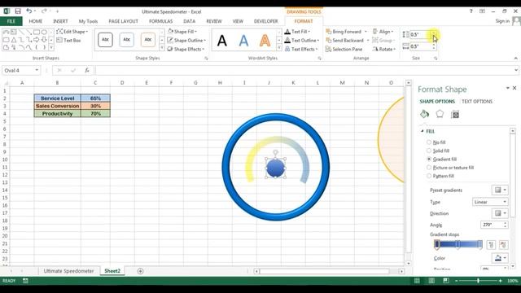521x293 pixels.
Task: Select the Gradient fill radio option
Action: (x=429, y=160)
